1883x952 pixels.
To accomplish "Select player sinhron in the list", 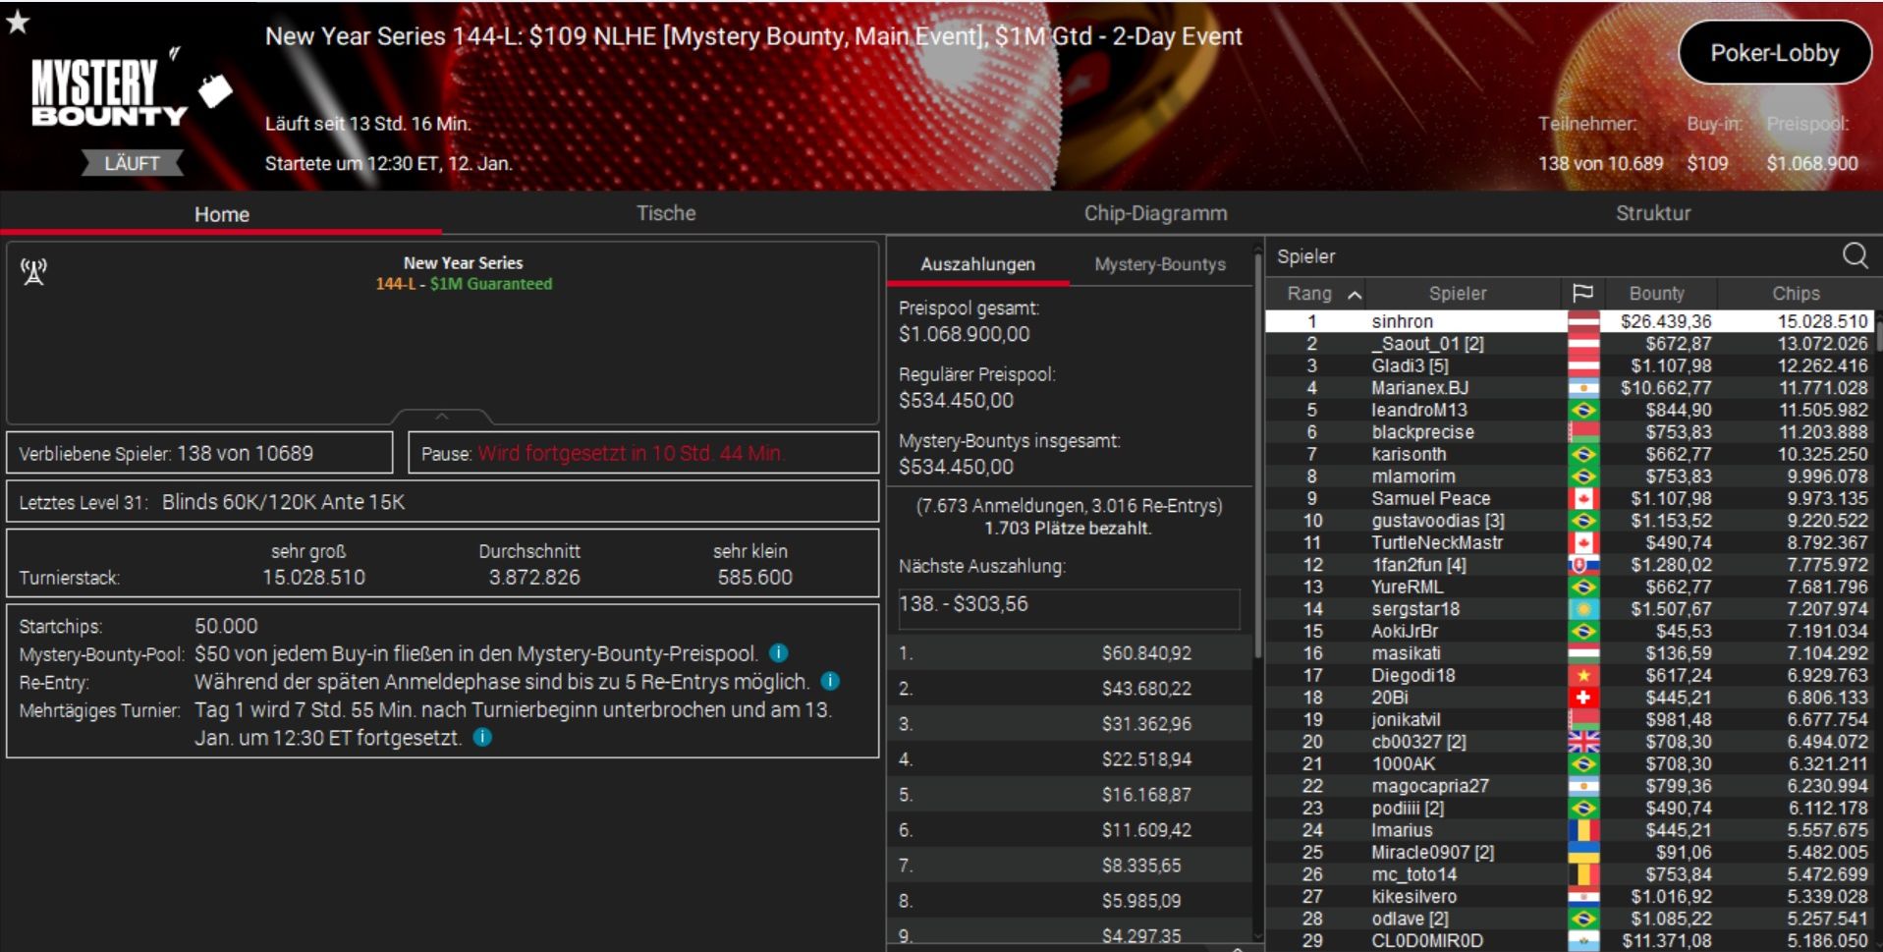I will tap(1402, 321).
